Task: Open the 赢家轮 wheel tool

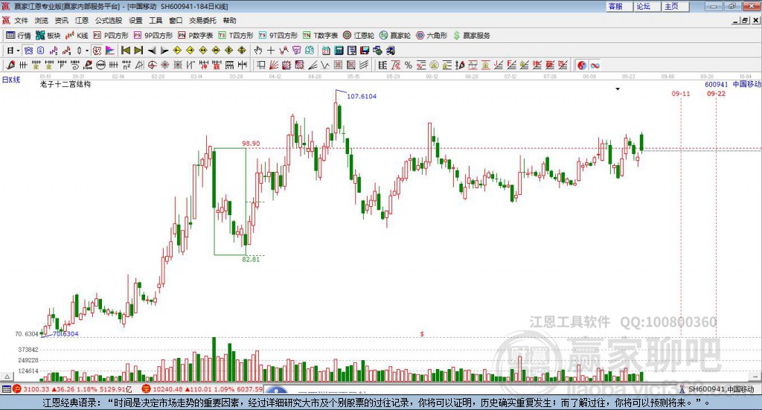Action: pos(395,36)
